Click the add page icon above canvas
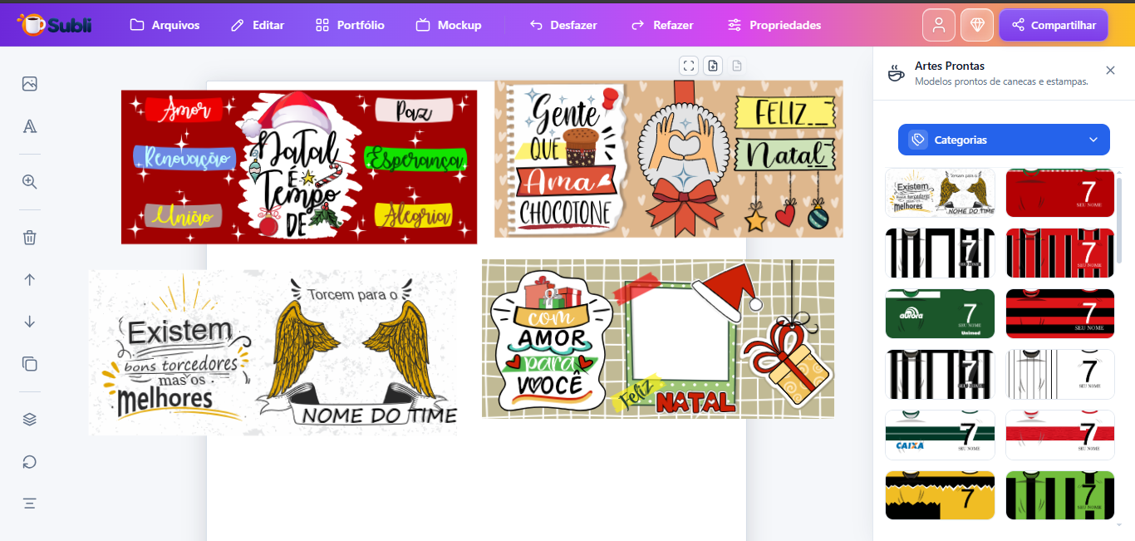Screen dimensions: 1135x541 click(713, 66)
